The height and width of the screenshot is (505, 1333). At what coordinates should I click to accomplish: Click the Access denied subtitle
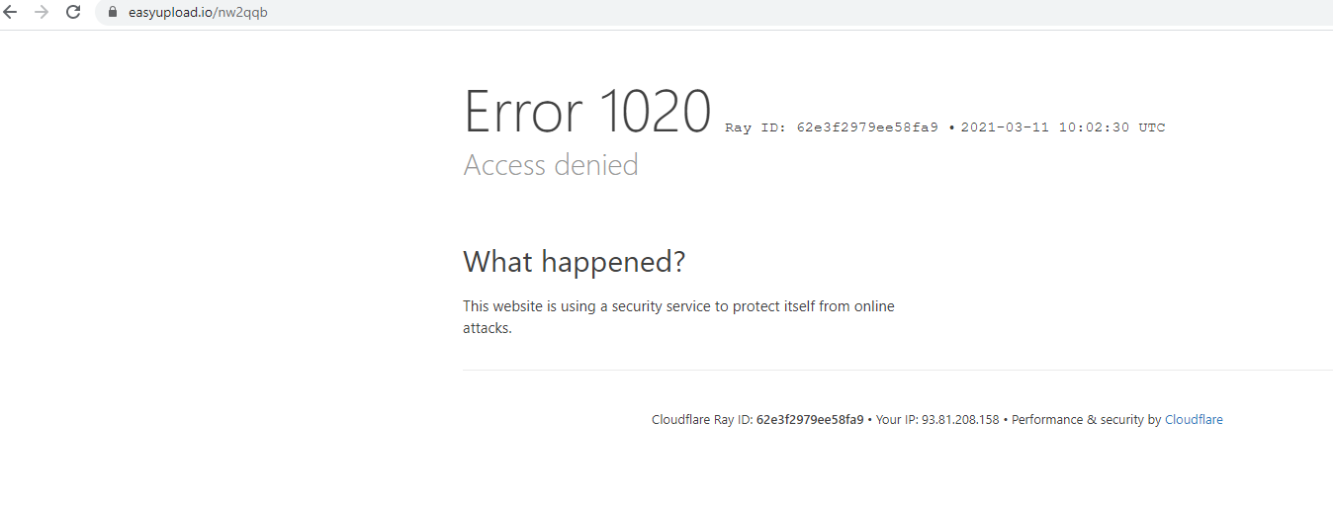(551, 164)
